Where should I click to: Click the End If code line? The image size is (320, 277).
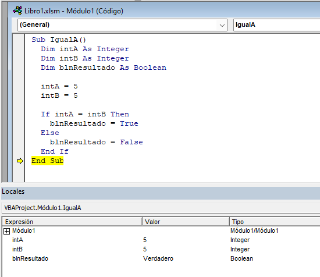click(55, 151)
